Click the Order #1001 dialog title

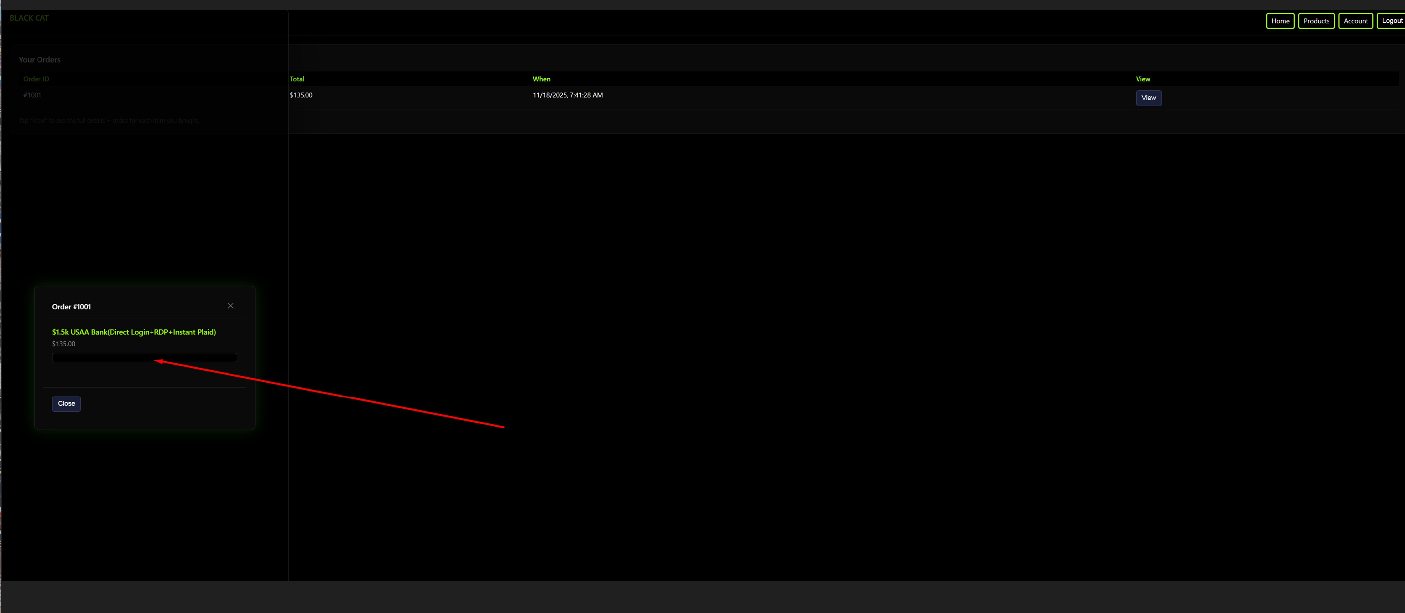click(72, 307)
